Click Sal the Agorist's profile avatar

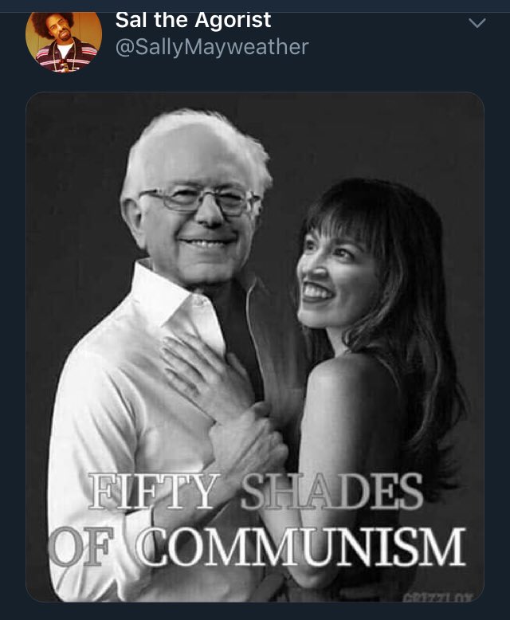(x=64, y=41)
